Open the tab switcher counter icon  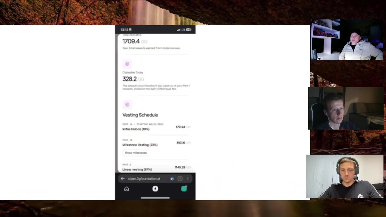tap(180, 179)
